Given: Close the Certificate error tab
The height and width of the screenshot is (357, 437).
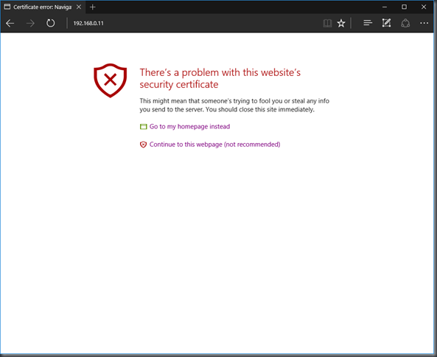Looking at the screenshot, I should click(x=79, y=7).
